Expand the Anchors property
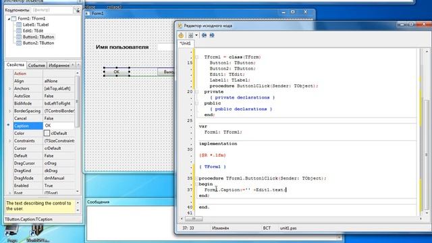Viewport: 432px width, 243px height. point(9,88)
